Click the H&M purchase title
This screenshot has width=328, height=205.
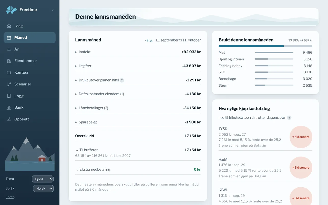pos(223,159)
